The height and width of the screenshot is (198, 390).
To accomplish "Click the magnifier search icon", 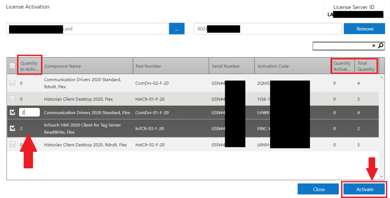I will [x=381, y=46].
